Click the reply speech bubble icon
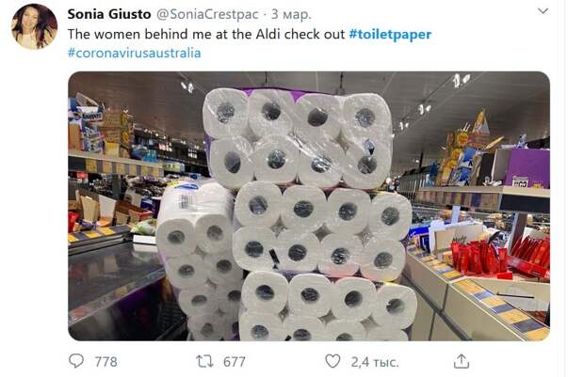This screenshot has width=584, height=377. click(x=76, y=361)
